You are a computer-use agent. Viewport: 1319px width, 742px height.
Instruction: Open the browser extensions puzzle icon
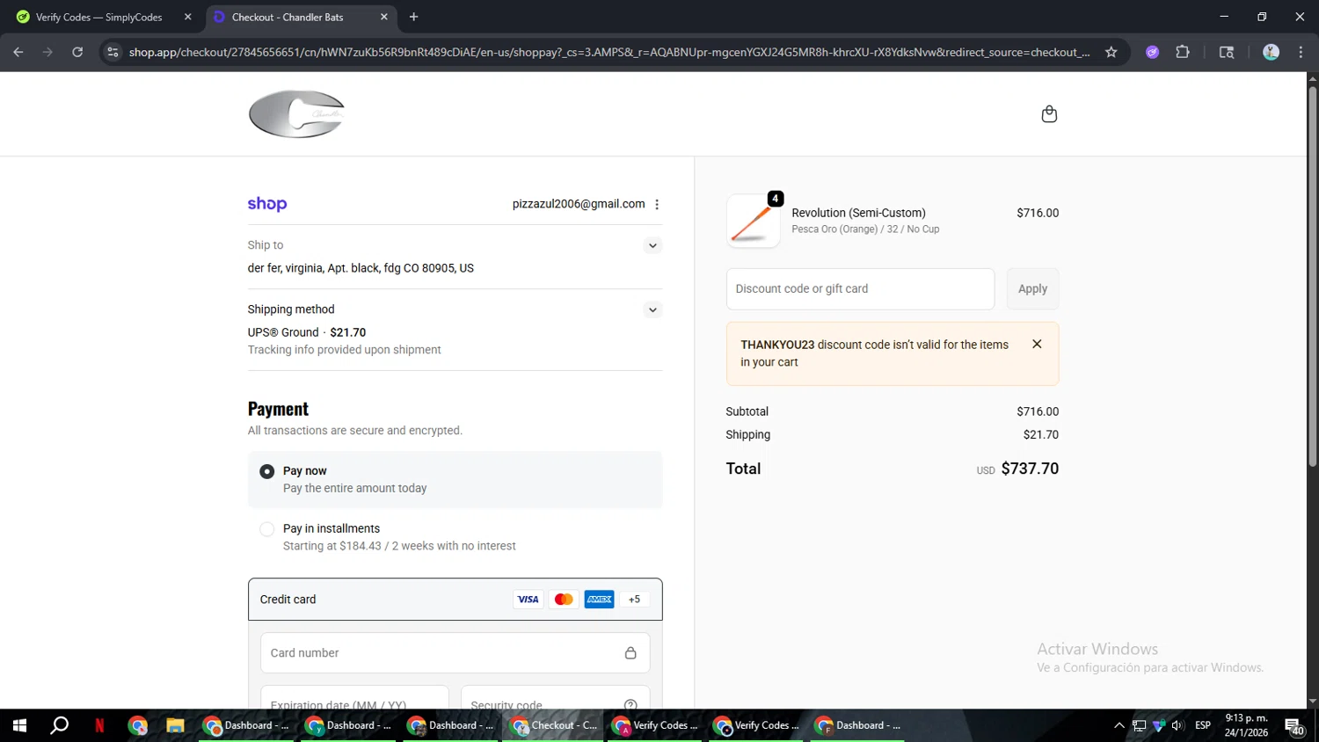click(x=1183, y=52)
